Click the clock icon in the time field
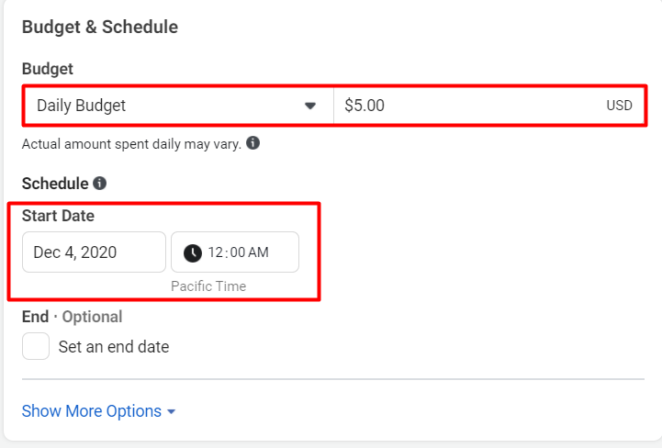The image size is (662, 448). coord(193,252)
